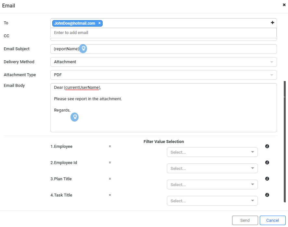
Task: Open info icon for Employee Id filter
Action: point(267,162)
